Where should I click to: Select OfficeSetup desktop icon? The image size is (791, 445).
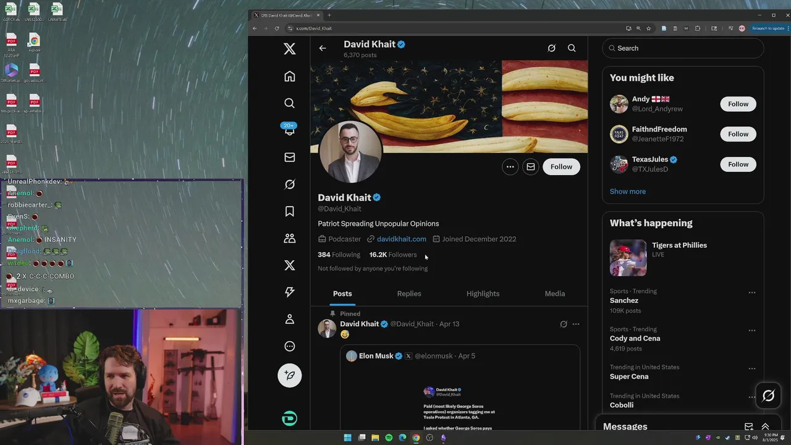tap(11, 74)
